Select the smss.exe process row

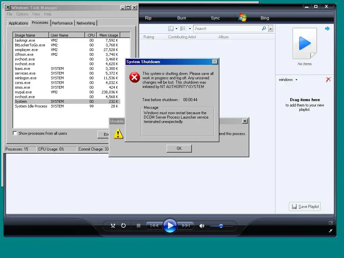tap(67, 87)
